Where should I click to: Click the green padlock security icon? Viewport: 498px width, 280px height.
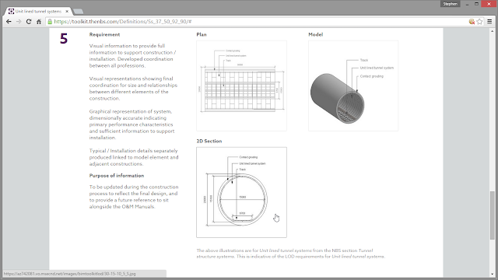[50, 22]
